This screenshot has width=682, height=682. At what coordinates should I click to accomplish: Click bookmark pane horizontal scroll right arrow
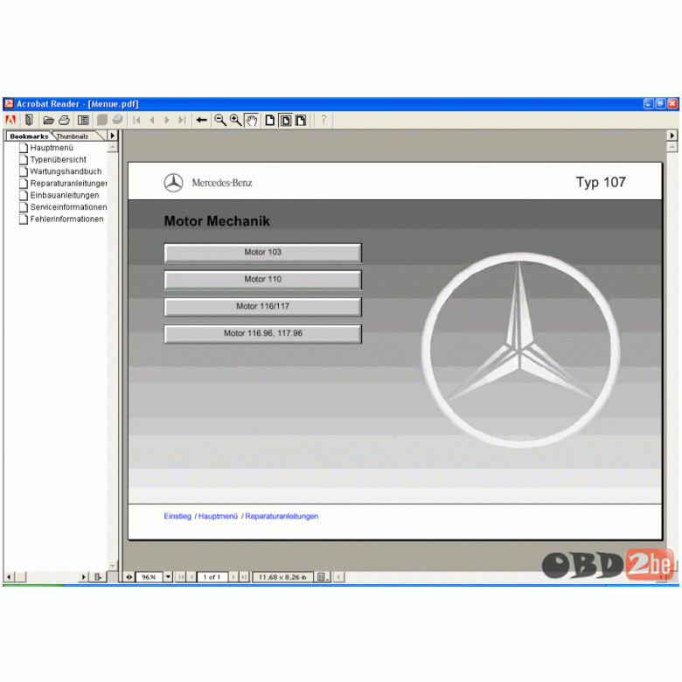[x=84, y=577]
